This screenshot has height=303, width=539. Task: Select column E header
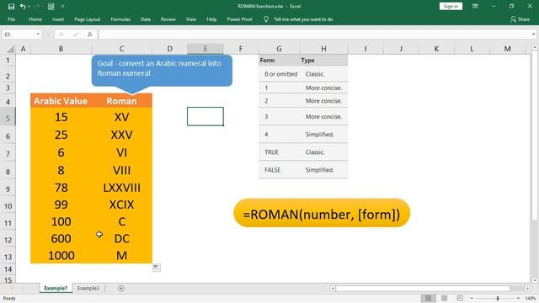(x=205, y=49)
